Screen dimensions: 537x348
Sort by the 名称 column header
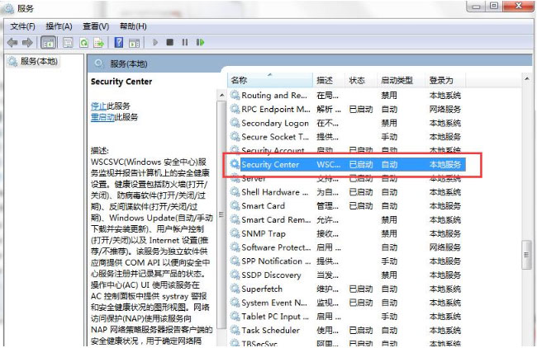(270, 80)
